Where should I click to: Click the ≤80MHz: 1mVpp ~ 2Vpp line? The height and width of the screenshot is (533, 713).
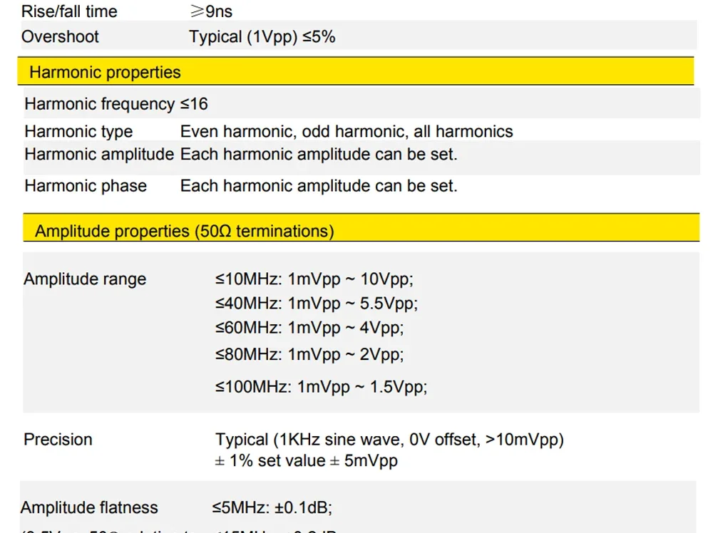tap(309, 354)
